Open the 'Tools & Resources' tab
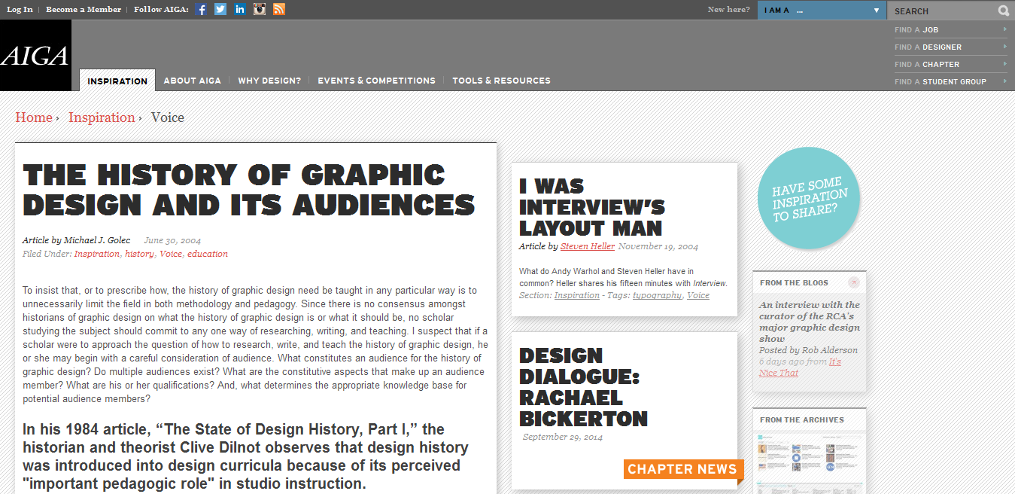Image resolution: width=1015 pixels, height=494 pixels. 501,80
